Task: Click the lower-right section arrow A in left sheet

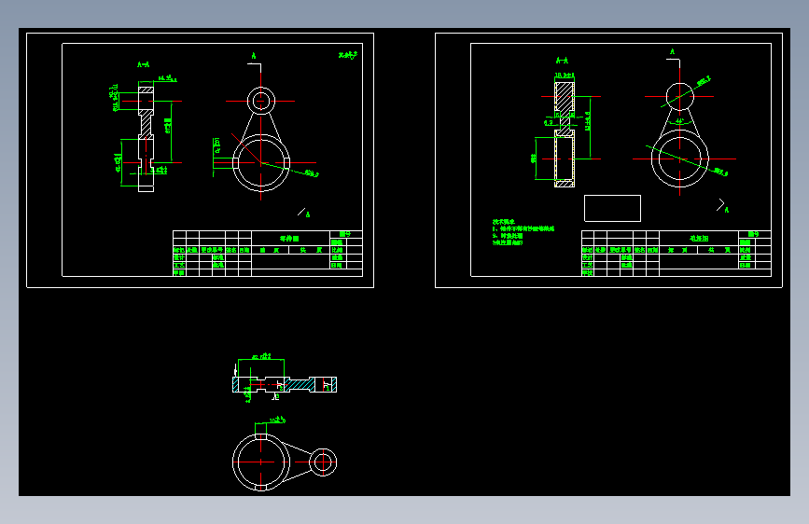Action: 304,212
